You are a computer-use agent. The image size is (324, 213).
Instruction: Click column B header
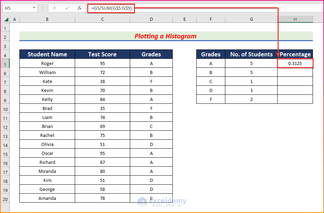[x=47, y=19]
